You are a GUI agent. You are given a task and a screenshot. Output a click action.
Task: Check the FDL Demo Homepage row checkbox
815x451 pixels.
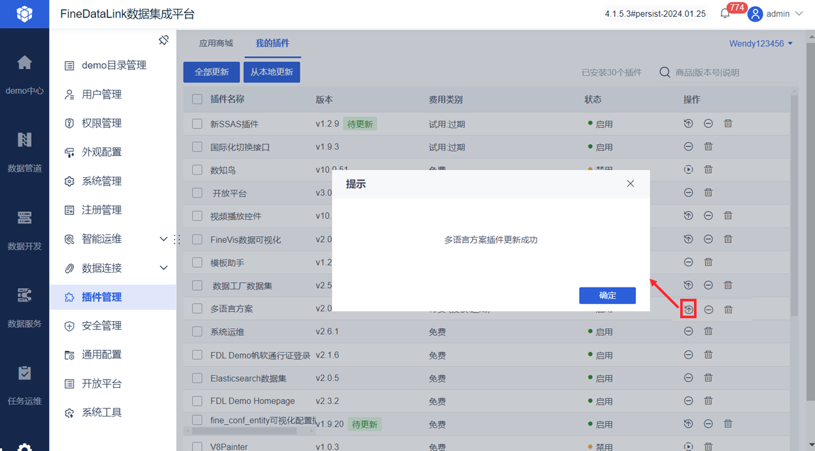[197, 401]
